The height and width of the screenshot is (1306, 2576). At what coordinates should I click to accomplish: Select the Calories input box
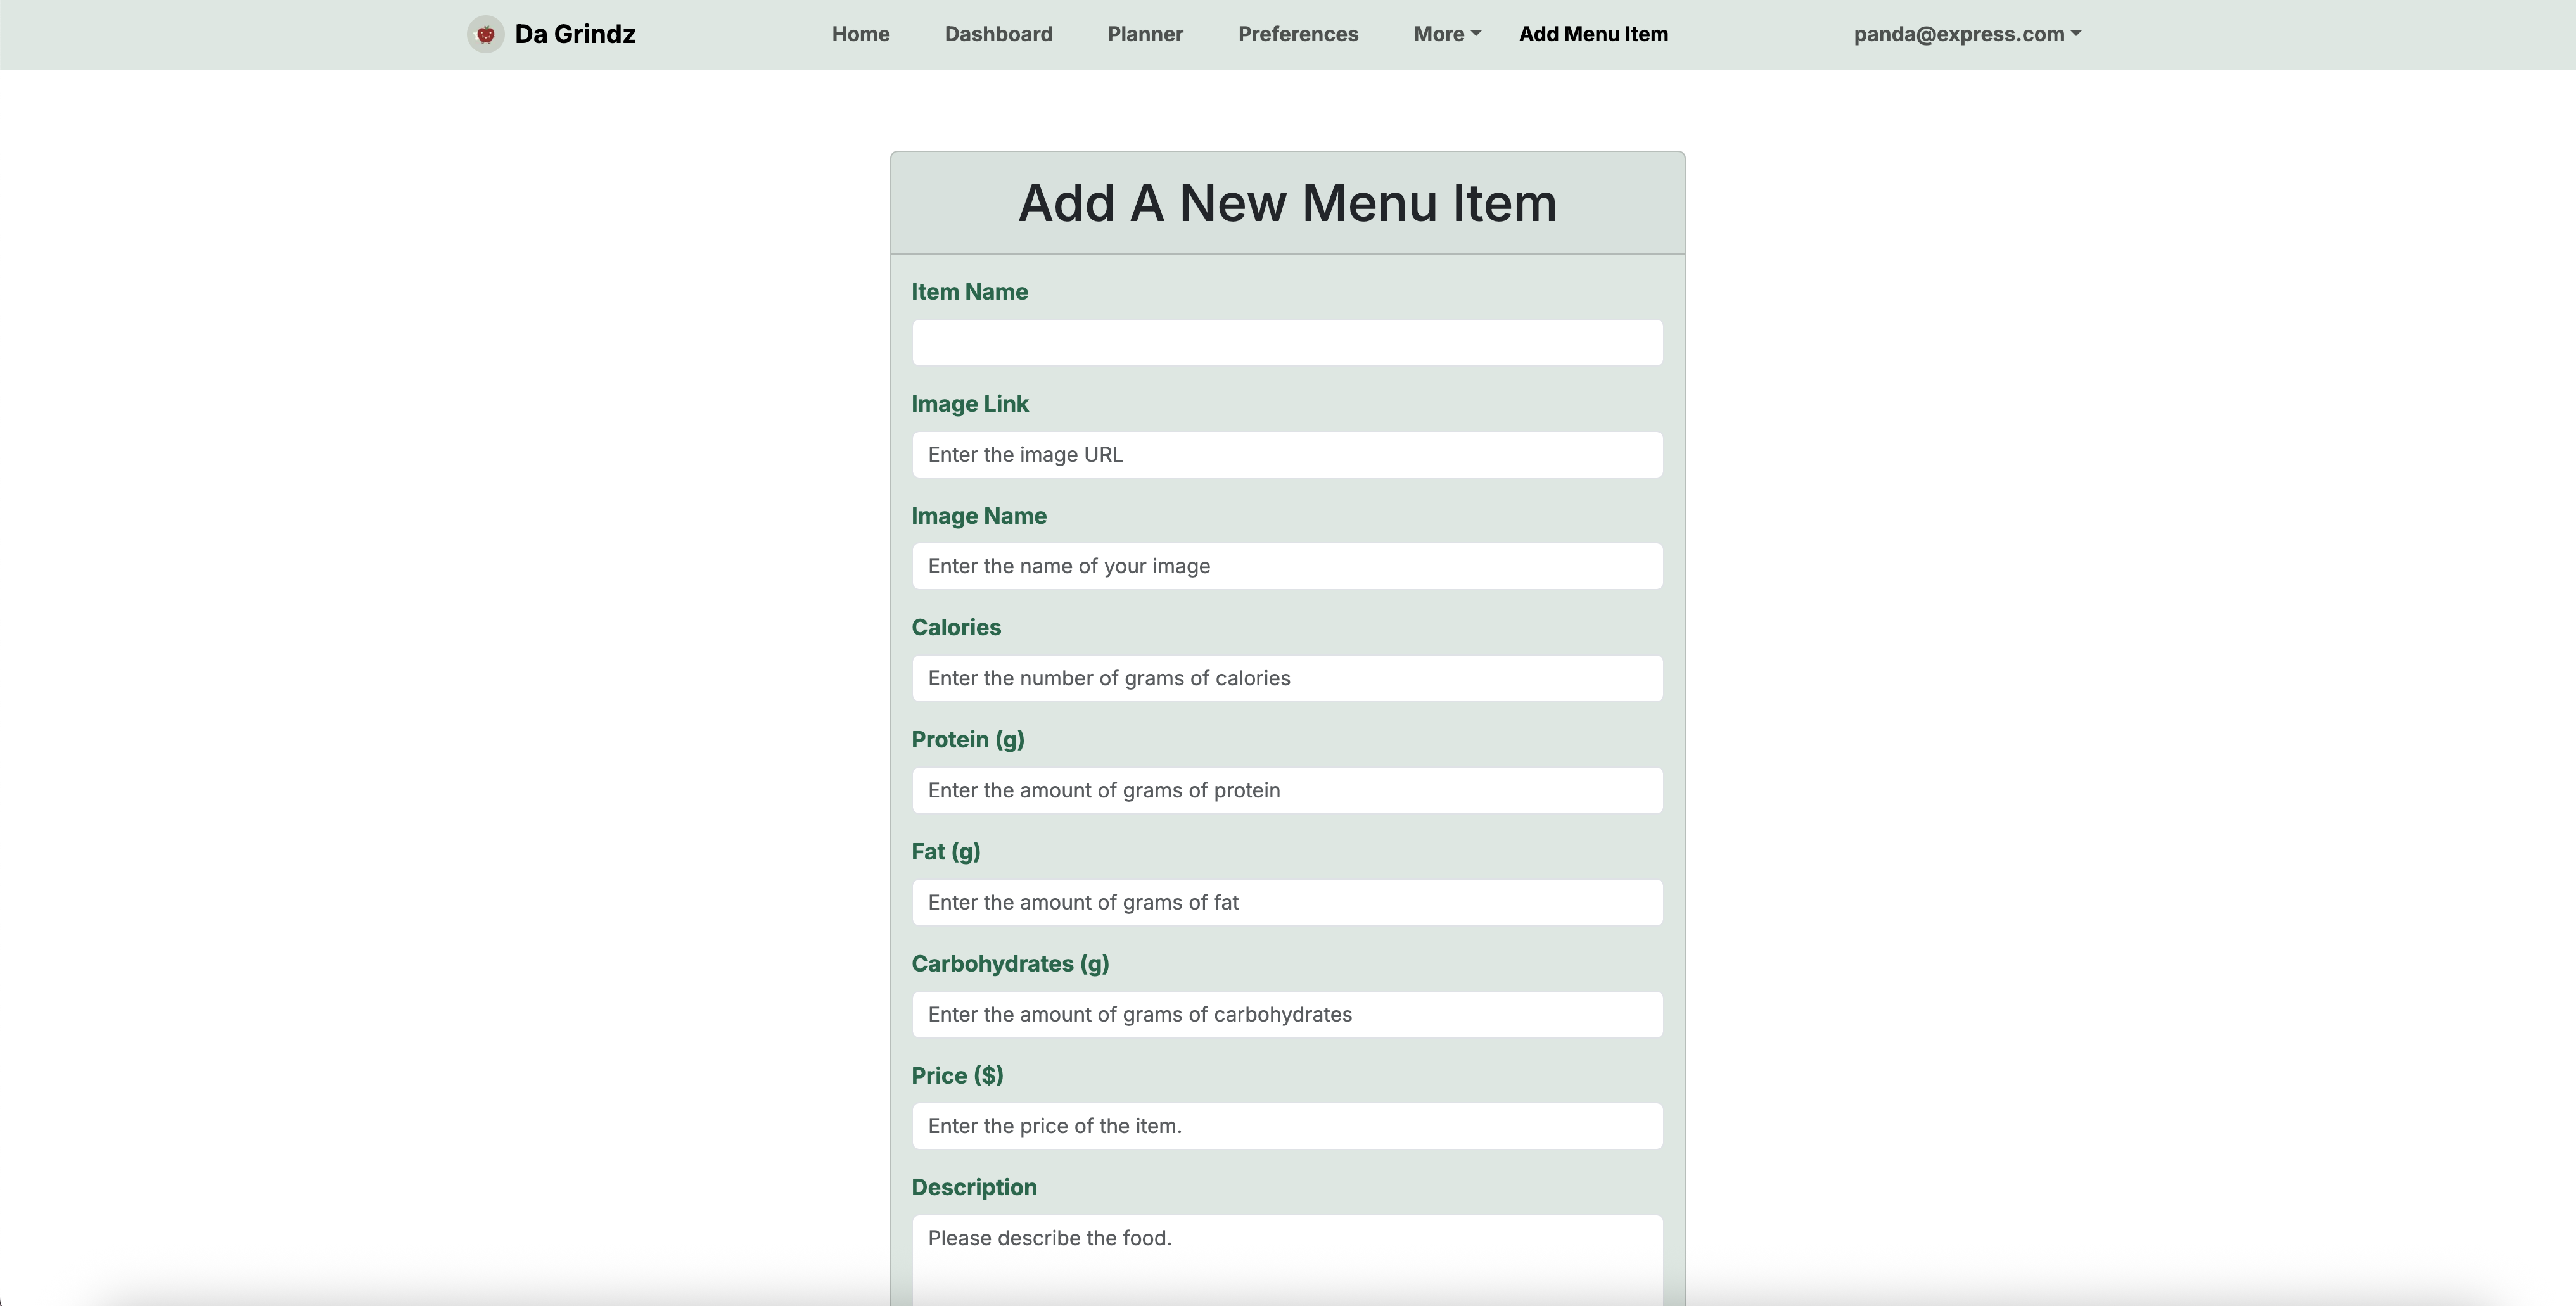click(x=1287, y=678)
